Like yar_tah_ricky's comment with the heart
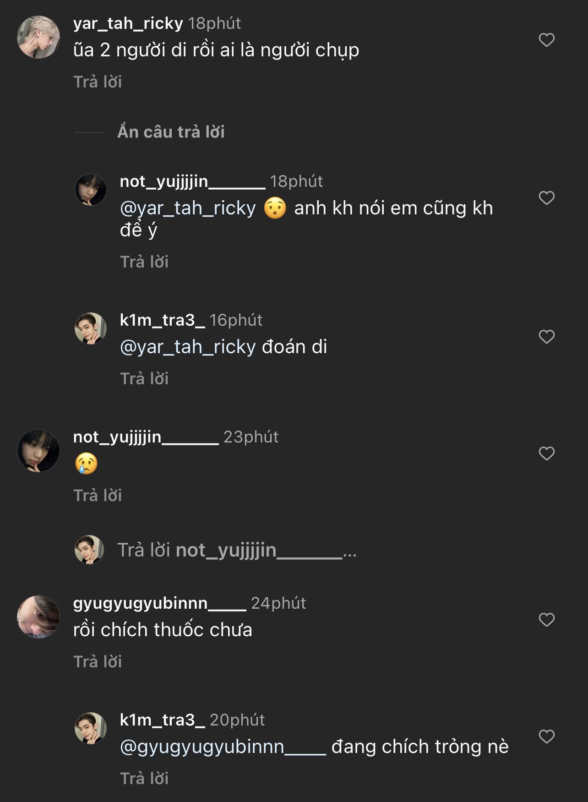The width and height of the screenshot is (588, 802). pyautogui.click(x=546, y=40)
